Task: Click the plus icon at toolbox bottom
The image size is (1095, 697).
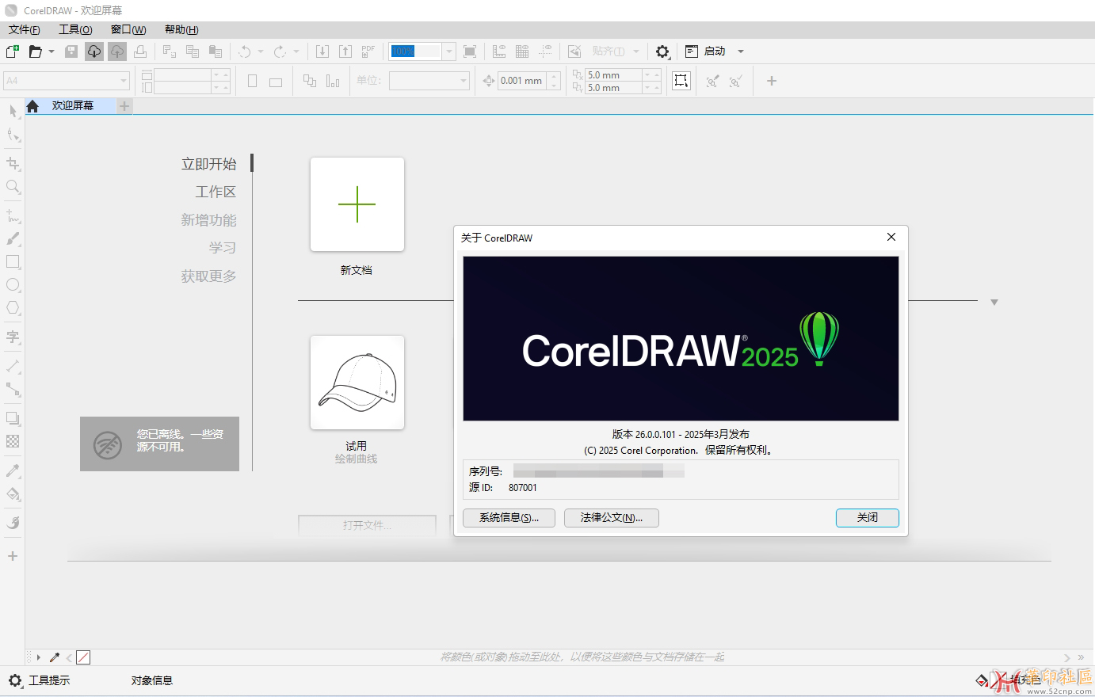Action: (x=13, y=556)
